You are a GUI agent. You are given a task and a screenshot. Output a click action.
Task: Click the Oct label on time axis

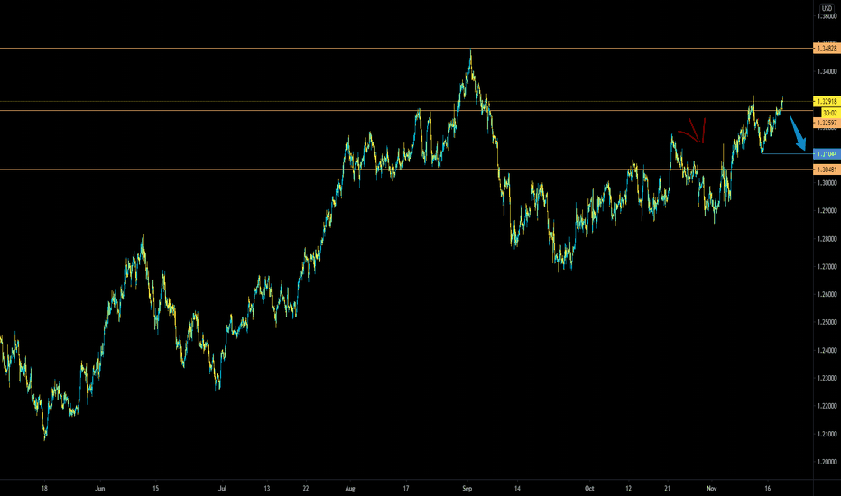(x=589, y=489)
